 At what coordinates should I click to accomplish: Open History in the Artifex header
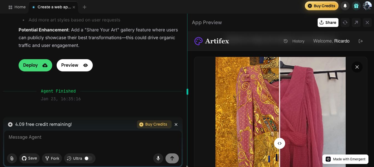tap(294, 41)
